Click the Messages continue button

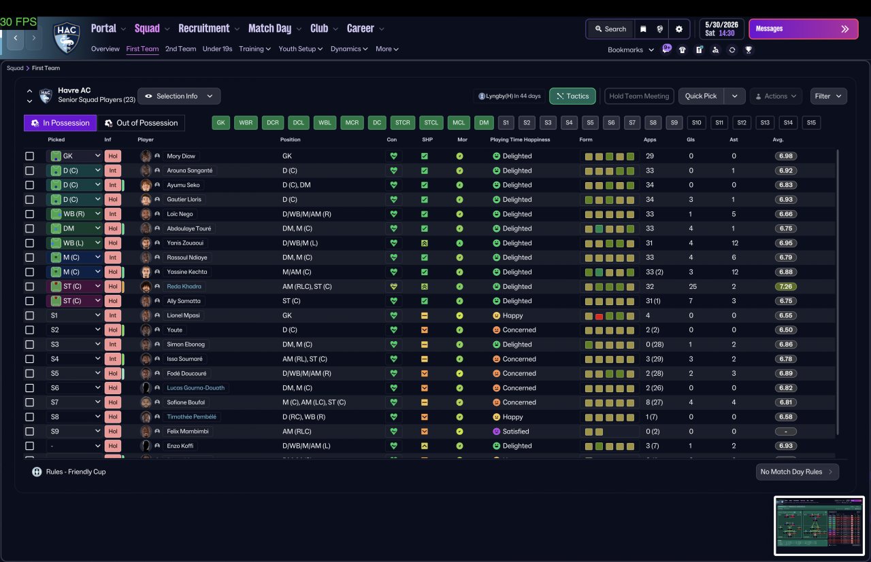pyautogui.click(x=804, y=29)
